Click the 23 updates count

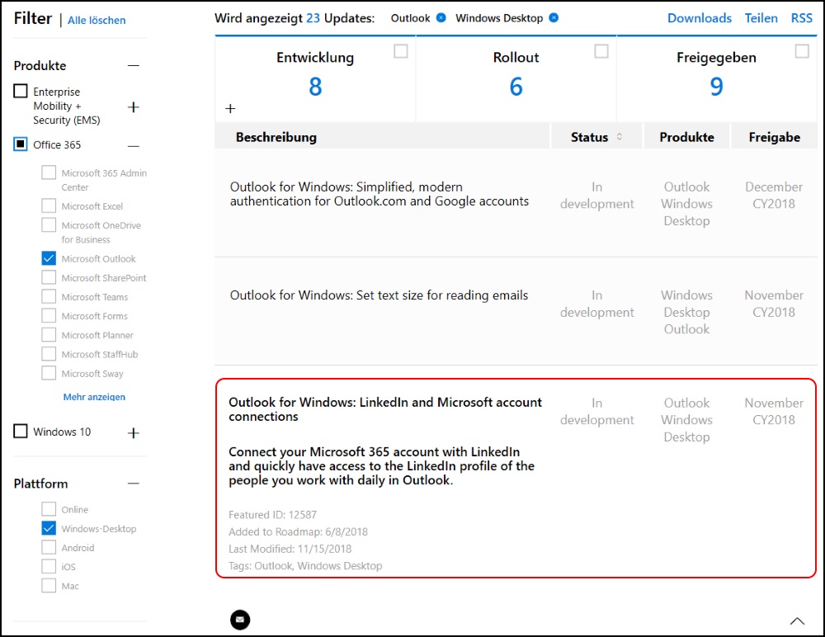point(313,18)
